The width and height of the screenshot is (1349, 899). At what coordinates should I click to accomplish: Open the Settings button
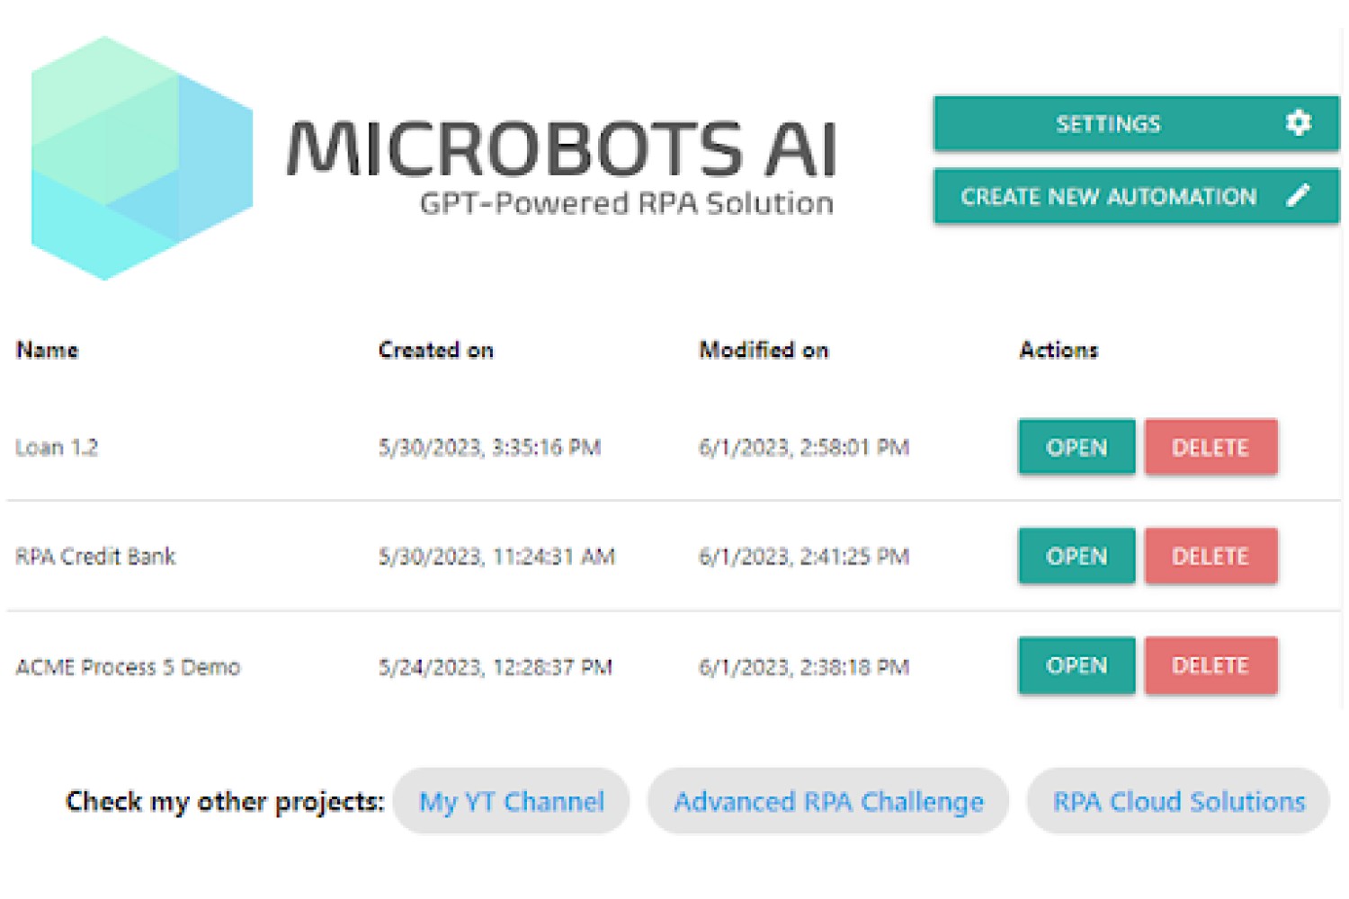click(1136, 123)
